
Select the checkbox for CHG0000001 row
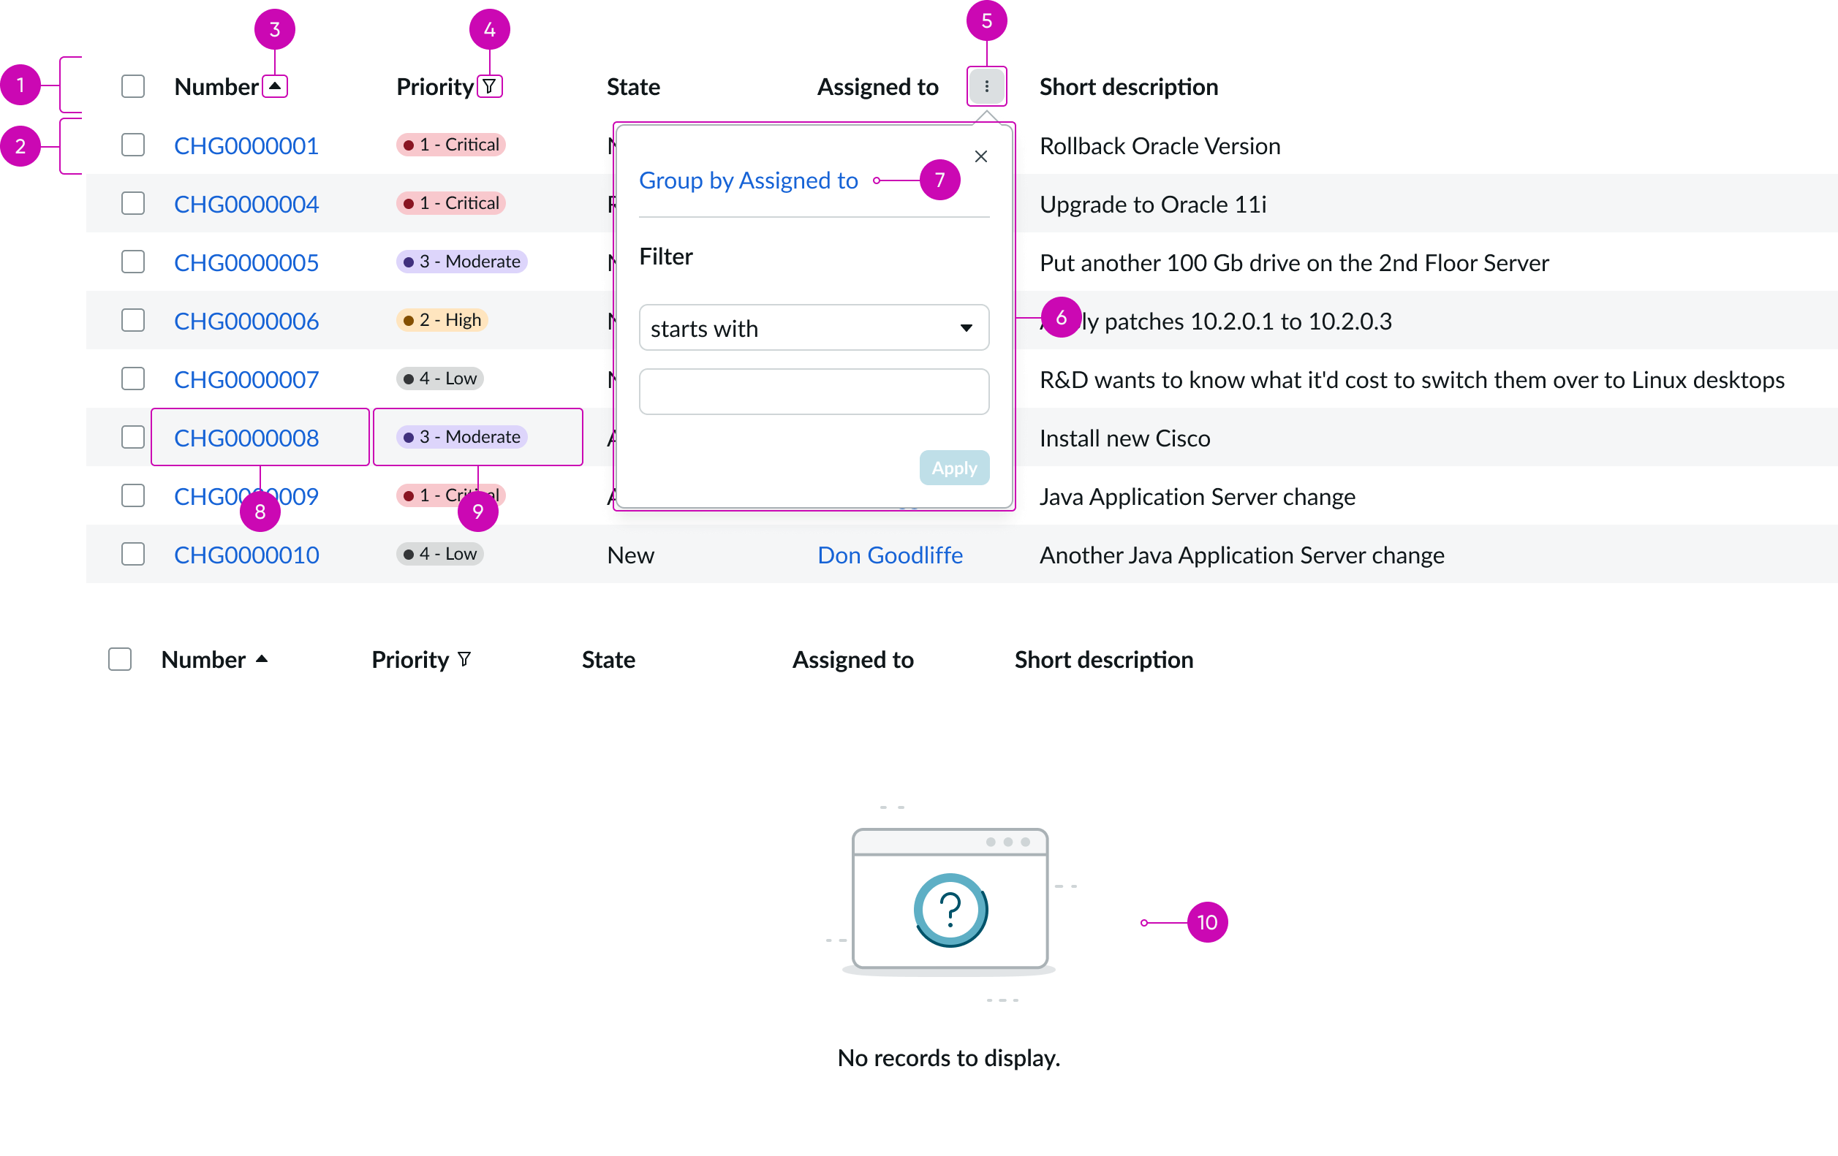click(133, 145)
